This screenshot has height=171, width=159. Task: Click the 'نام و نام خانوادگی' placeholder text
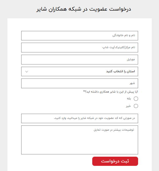pos(124,35)
